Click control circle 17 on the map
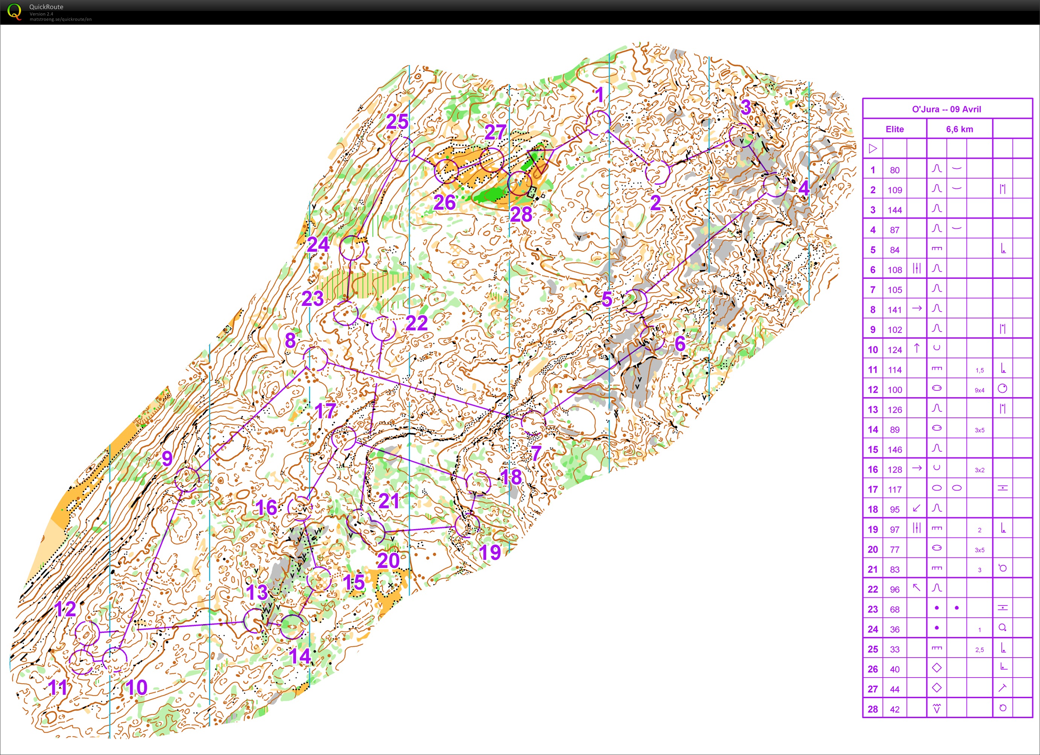Screen dimensions: 1040x755 (x=344, y=438)
